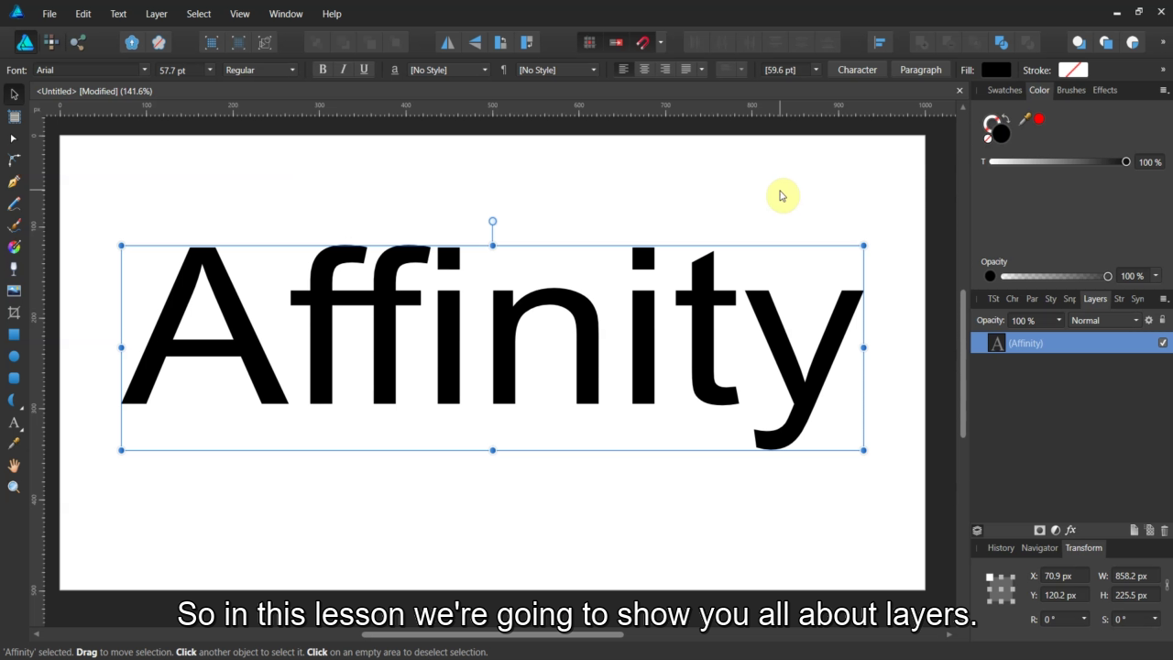Image resolution: width=1173 pixels, height=660 pixels.
Task: Select the Rectangle shape tool
Action: 14,335
